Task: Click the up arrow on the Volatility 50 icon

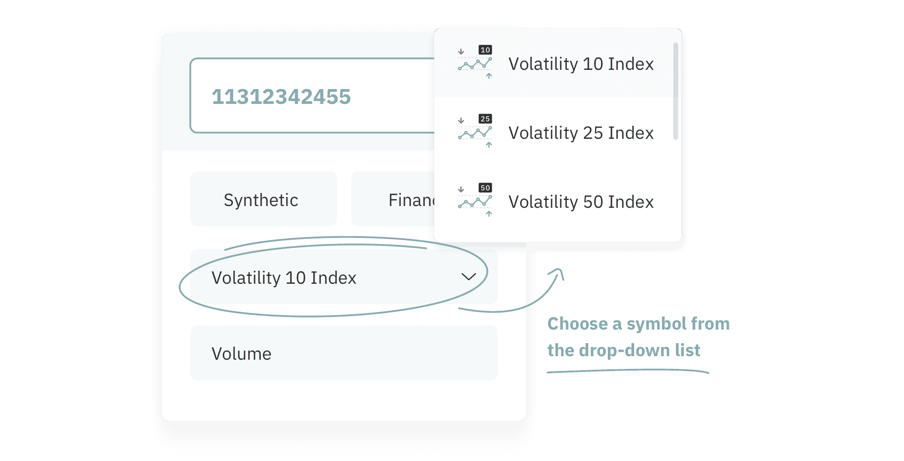Action: click(489, 213)
